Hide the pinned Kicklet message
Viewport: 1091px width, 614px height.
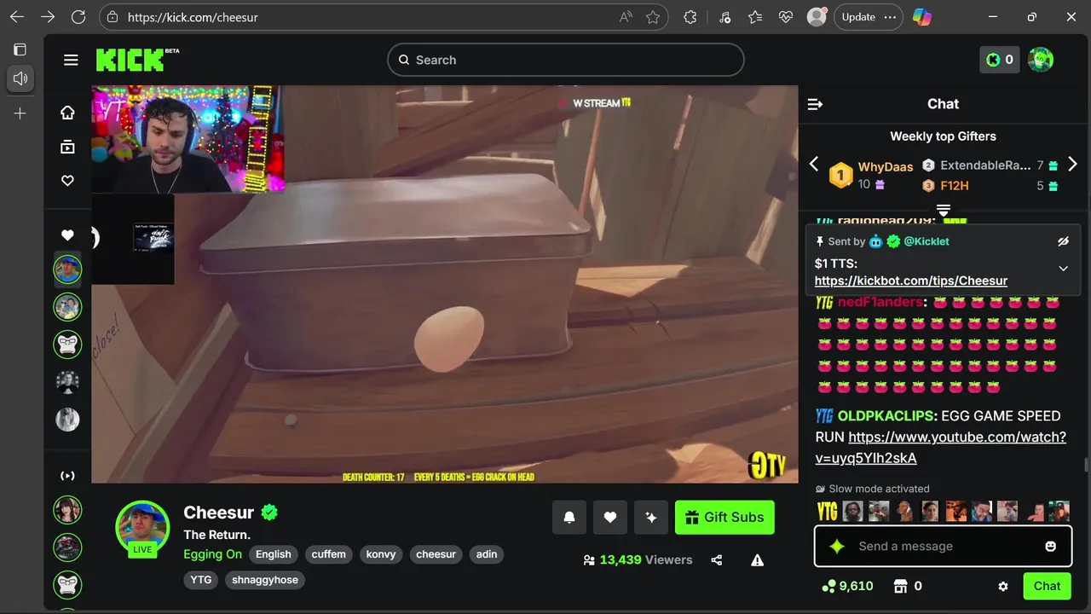point(1063,241)
